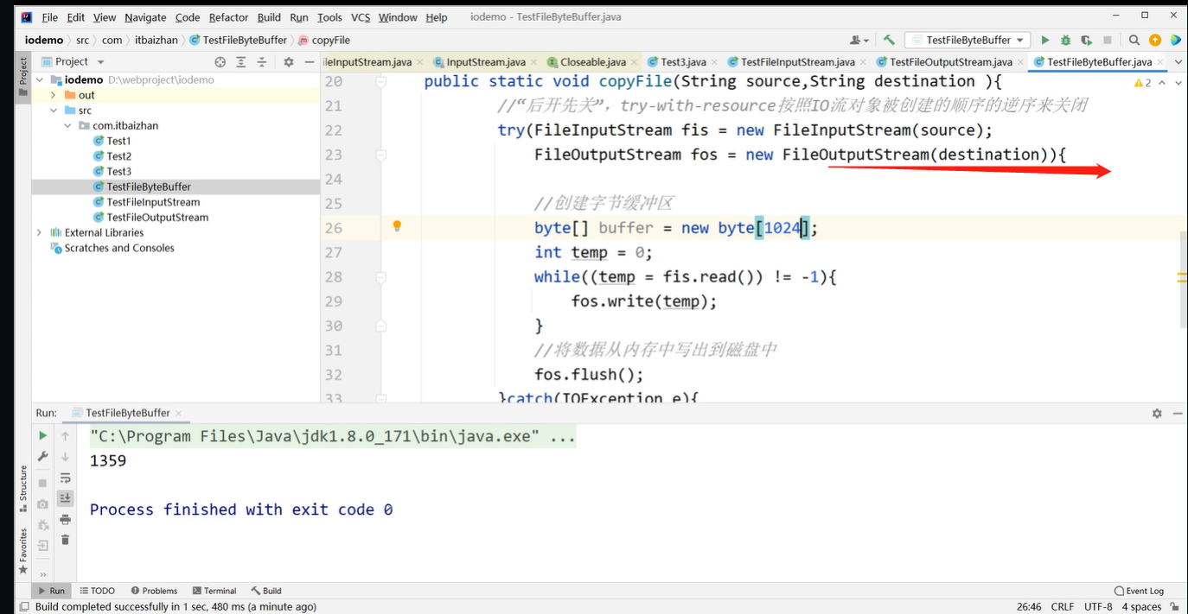Open the Project view dropdown

(x=100, y=62)
